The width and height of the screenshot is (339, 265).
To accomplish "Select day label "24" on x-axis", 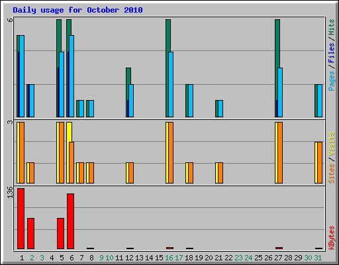I will click(248, 258).
